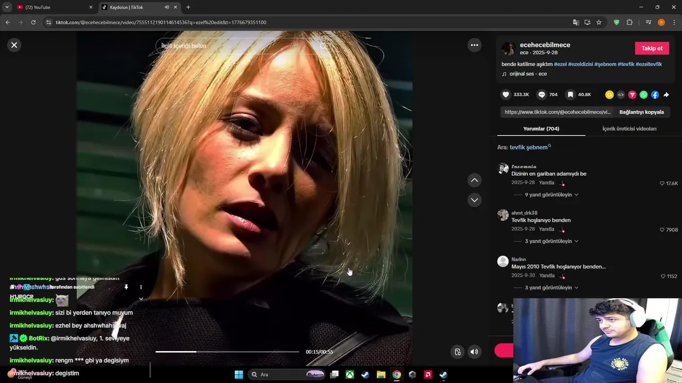Click the address bar URL
Screen dimensions: 682x383
[x=161, y=22]
